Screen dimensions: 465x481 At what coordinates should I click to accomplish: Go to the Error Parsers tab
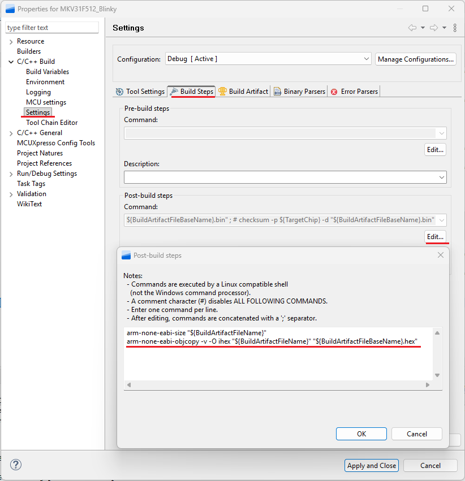(x=354, y=92)
